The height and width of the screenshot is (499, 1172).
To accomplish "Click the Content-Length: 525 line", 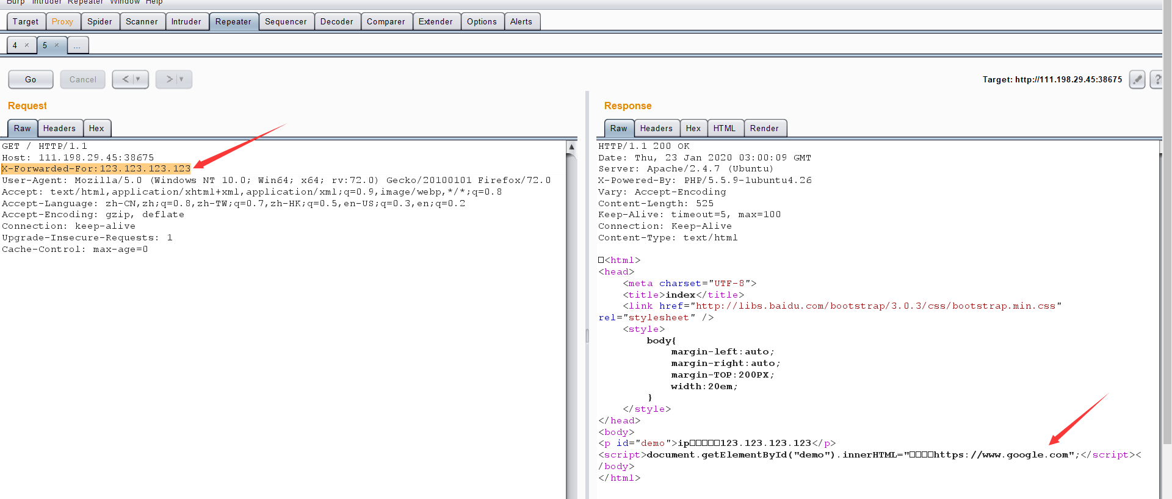I will pos(656,203).
